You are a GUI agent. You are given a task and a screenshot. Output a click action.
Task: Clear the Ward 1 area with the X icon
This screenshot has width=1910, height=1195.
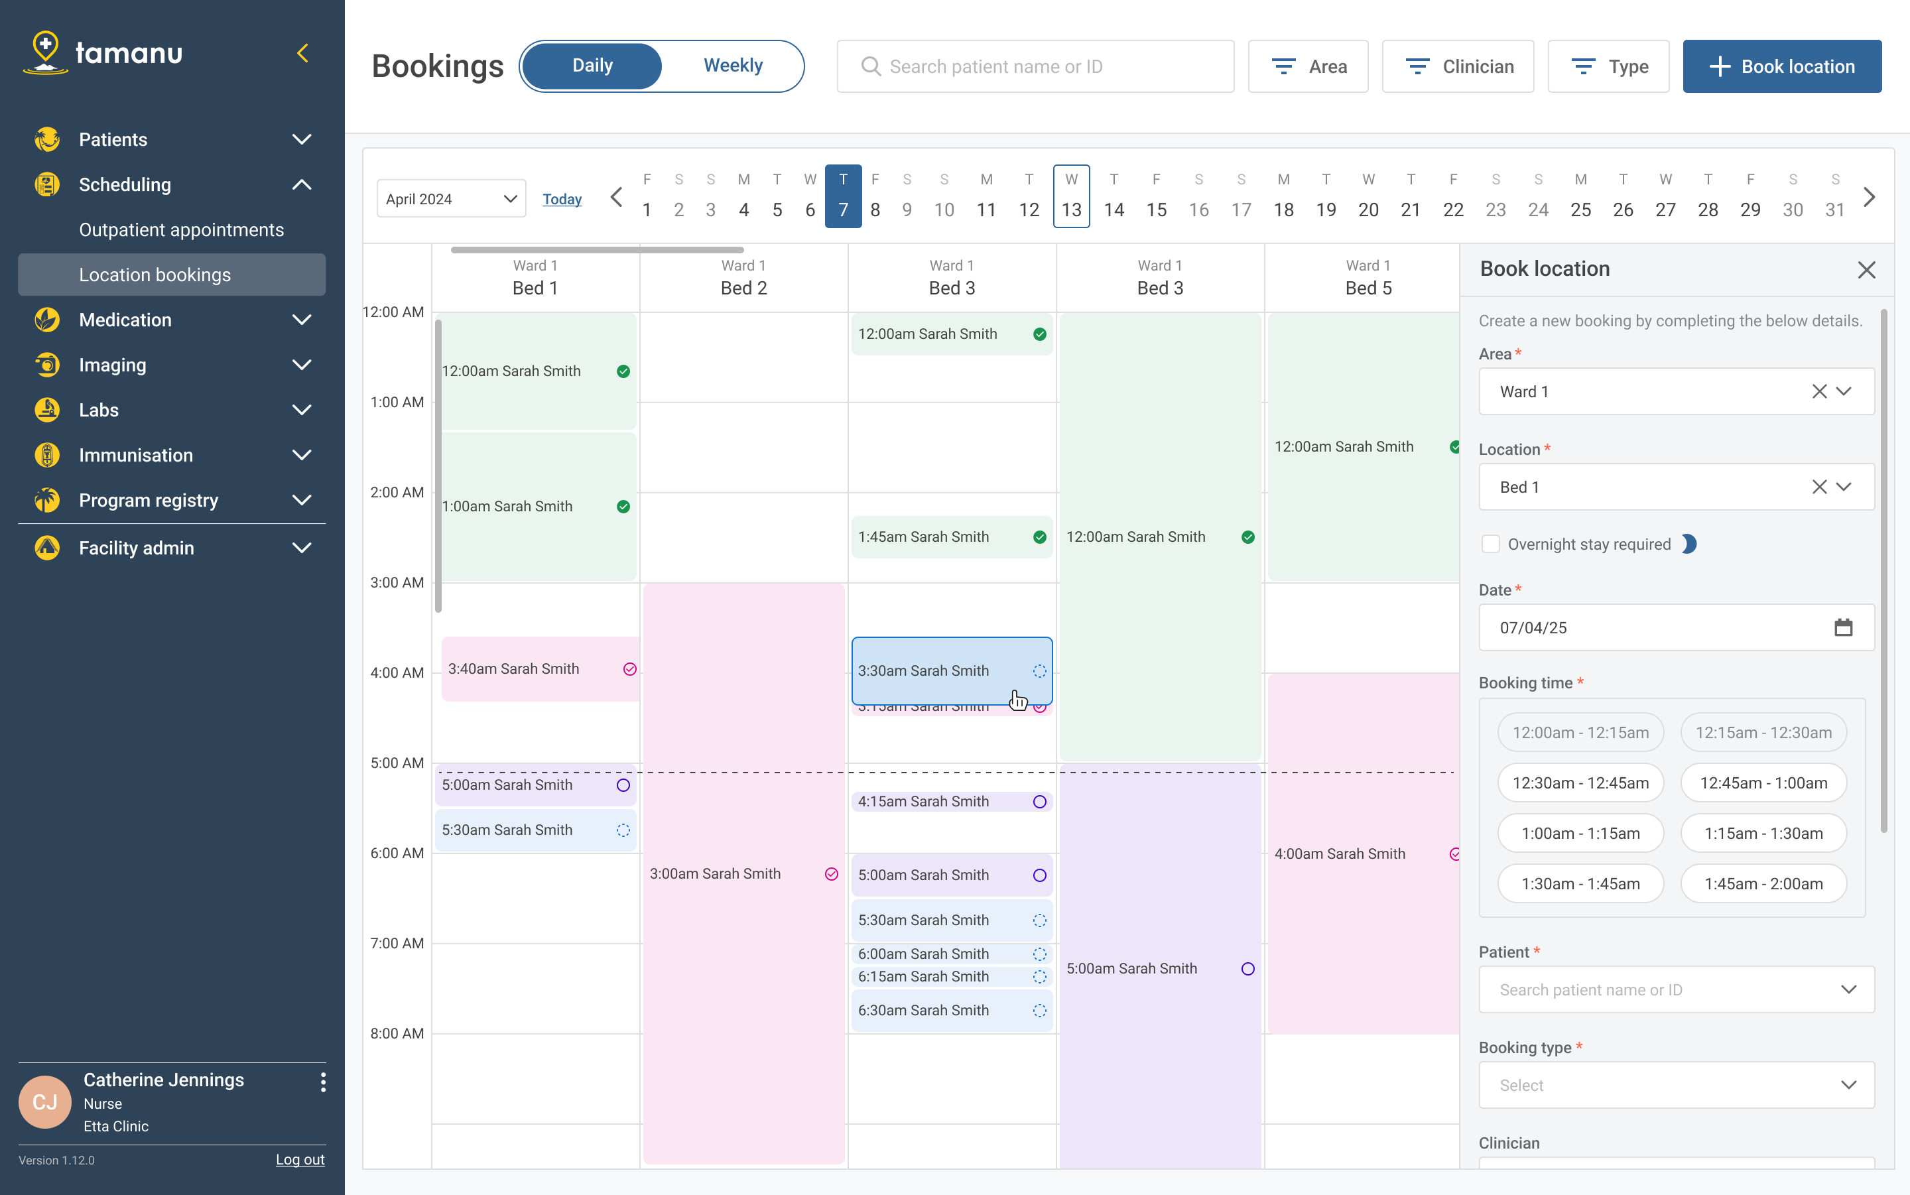tap(1820, 391)
